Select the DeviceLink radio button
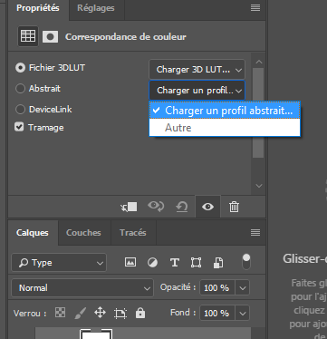The height and width of the screenshot is (339, 327). (x=20, y=109)
